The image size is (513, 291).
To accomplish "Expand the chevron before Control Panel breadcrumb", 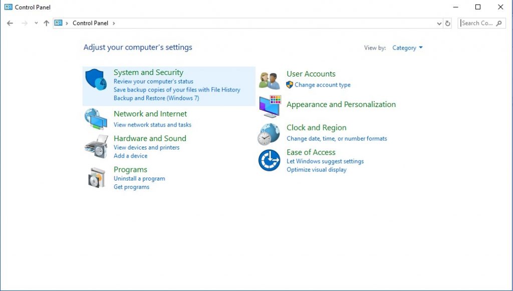I will (67, 23).
